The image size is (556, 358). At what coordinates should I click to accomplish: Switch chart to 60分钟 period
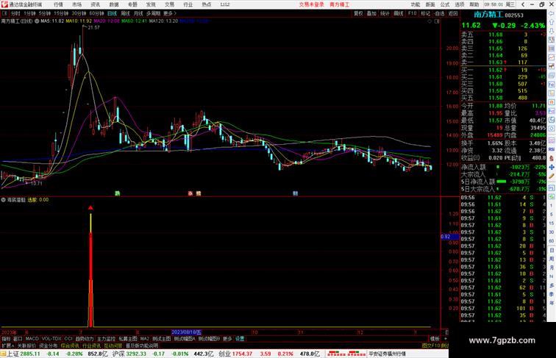(96, 13)
